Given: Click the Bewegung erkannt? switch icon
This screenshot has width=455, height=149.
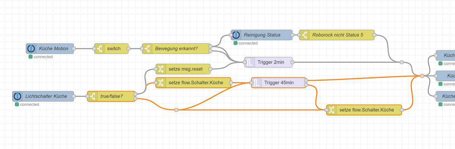Looking at the screenshot, I should [x=147, y=48].
